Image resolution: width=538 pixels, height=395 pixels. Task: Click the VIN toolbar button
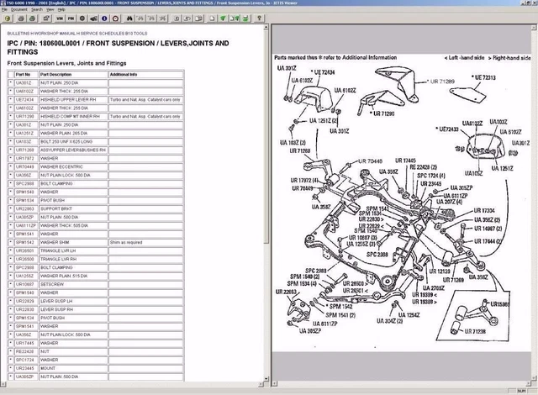[60, 18]
